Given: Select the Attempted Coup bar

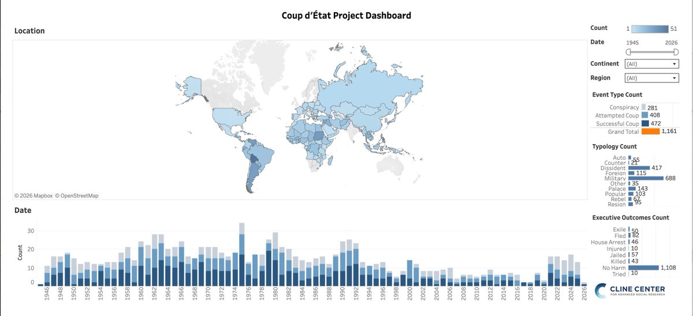Looking at the screenshot, I should [646, 115].
